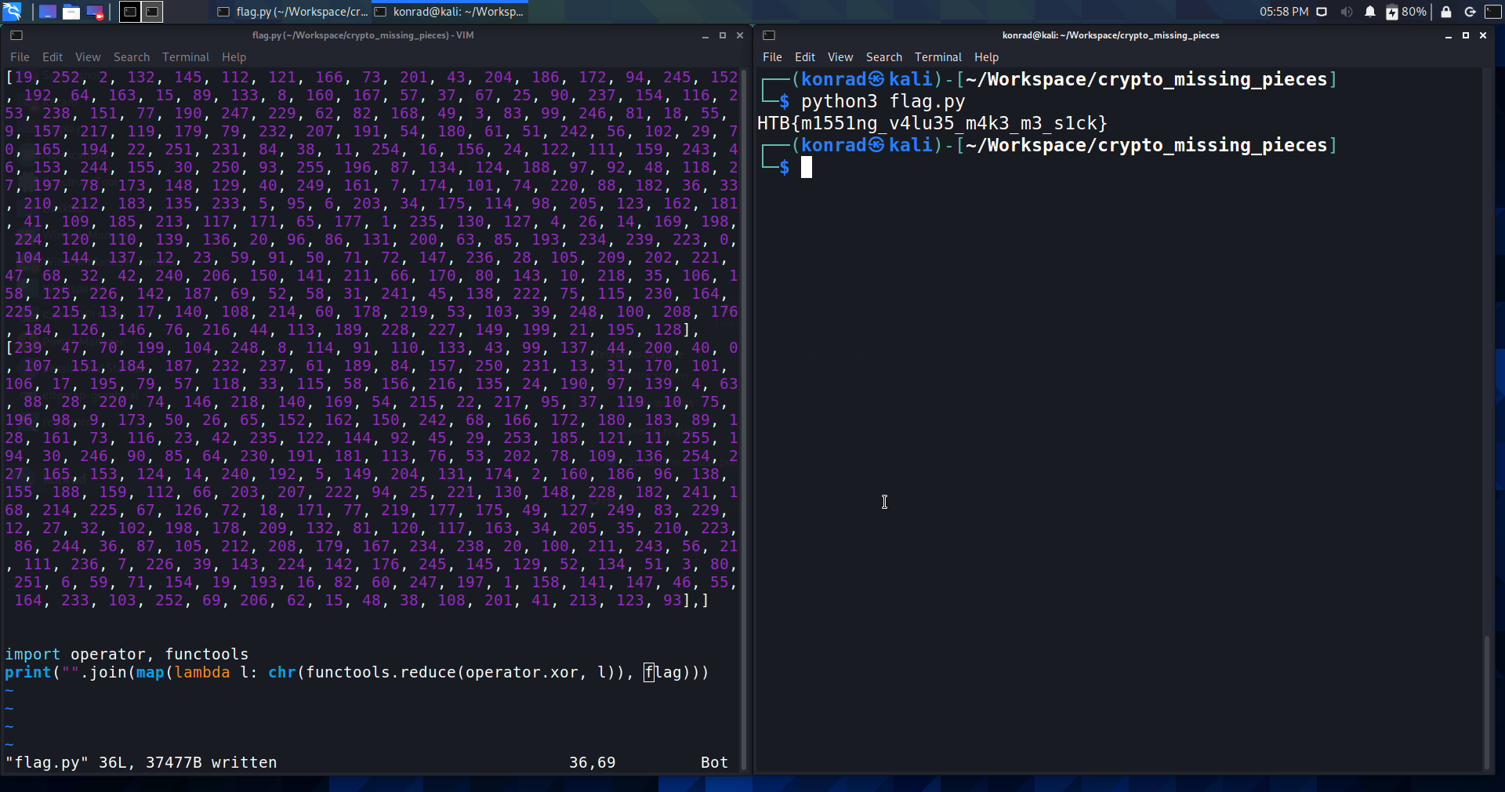
Task: Switch to the first workspace
Action: pyautogui.click(x=130, y=12)
